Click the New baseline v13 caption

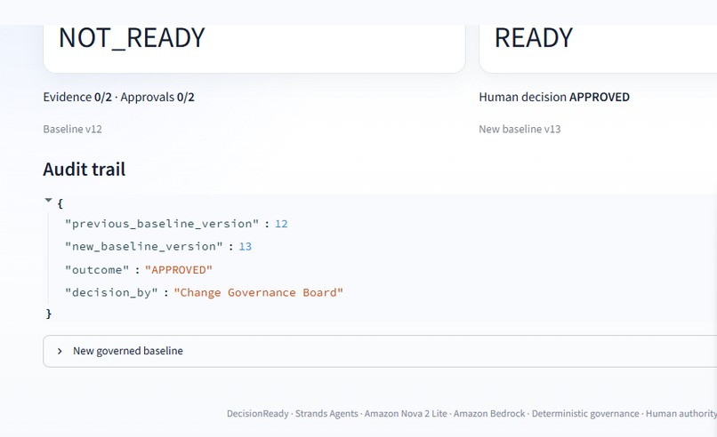[x=520, y=129]
